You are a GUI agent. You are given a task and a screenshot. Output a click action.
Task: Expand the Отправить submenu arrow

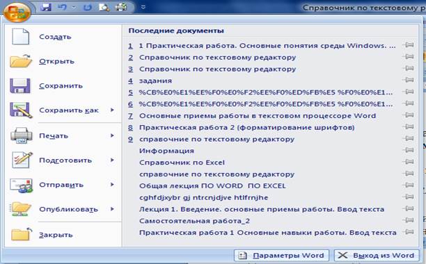(x=112, y=185)
